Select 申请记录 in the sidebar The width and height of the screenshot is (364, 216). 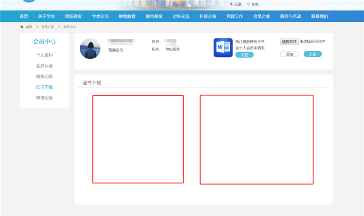pyautogui.click(x=44, y=98)
